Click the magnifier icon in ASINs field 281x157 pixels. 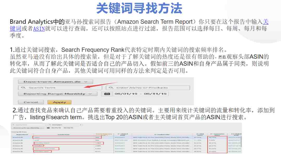click(111, 87)
